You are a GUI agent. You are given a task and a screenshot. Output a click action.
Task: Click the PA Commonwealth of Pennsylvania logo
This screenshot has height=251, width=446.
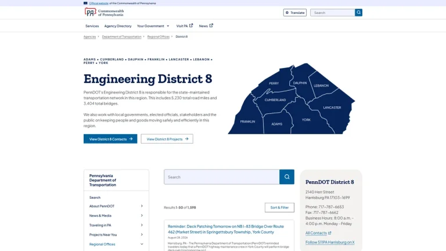[x=104, y=13]
